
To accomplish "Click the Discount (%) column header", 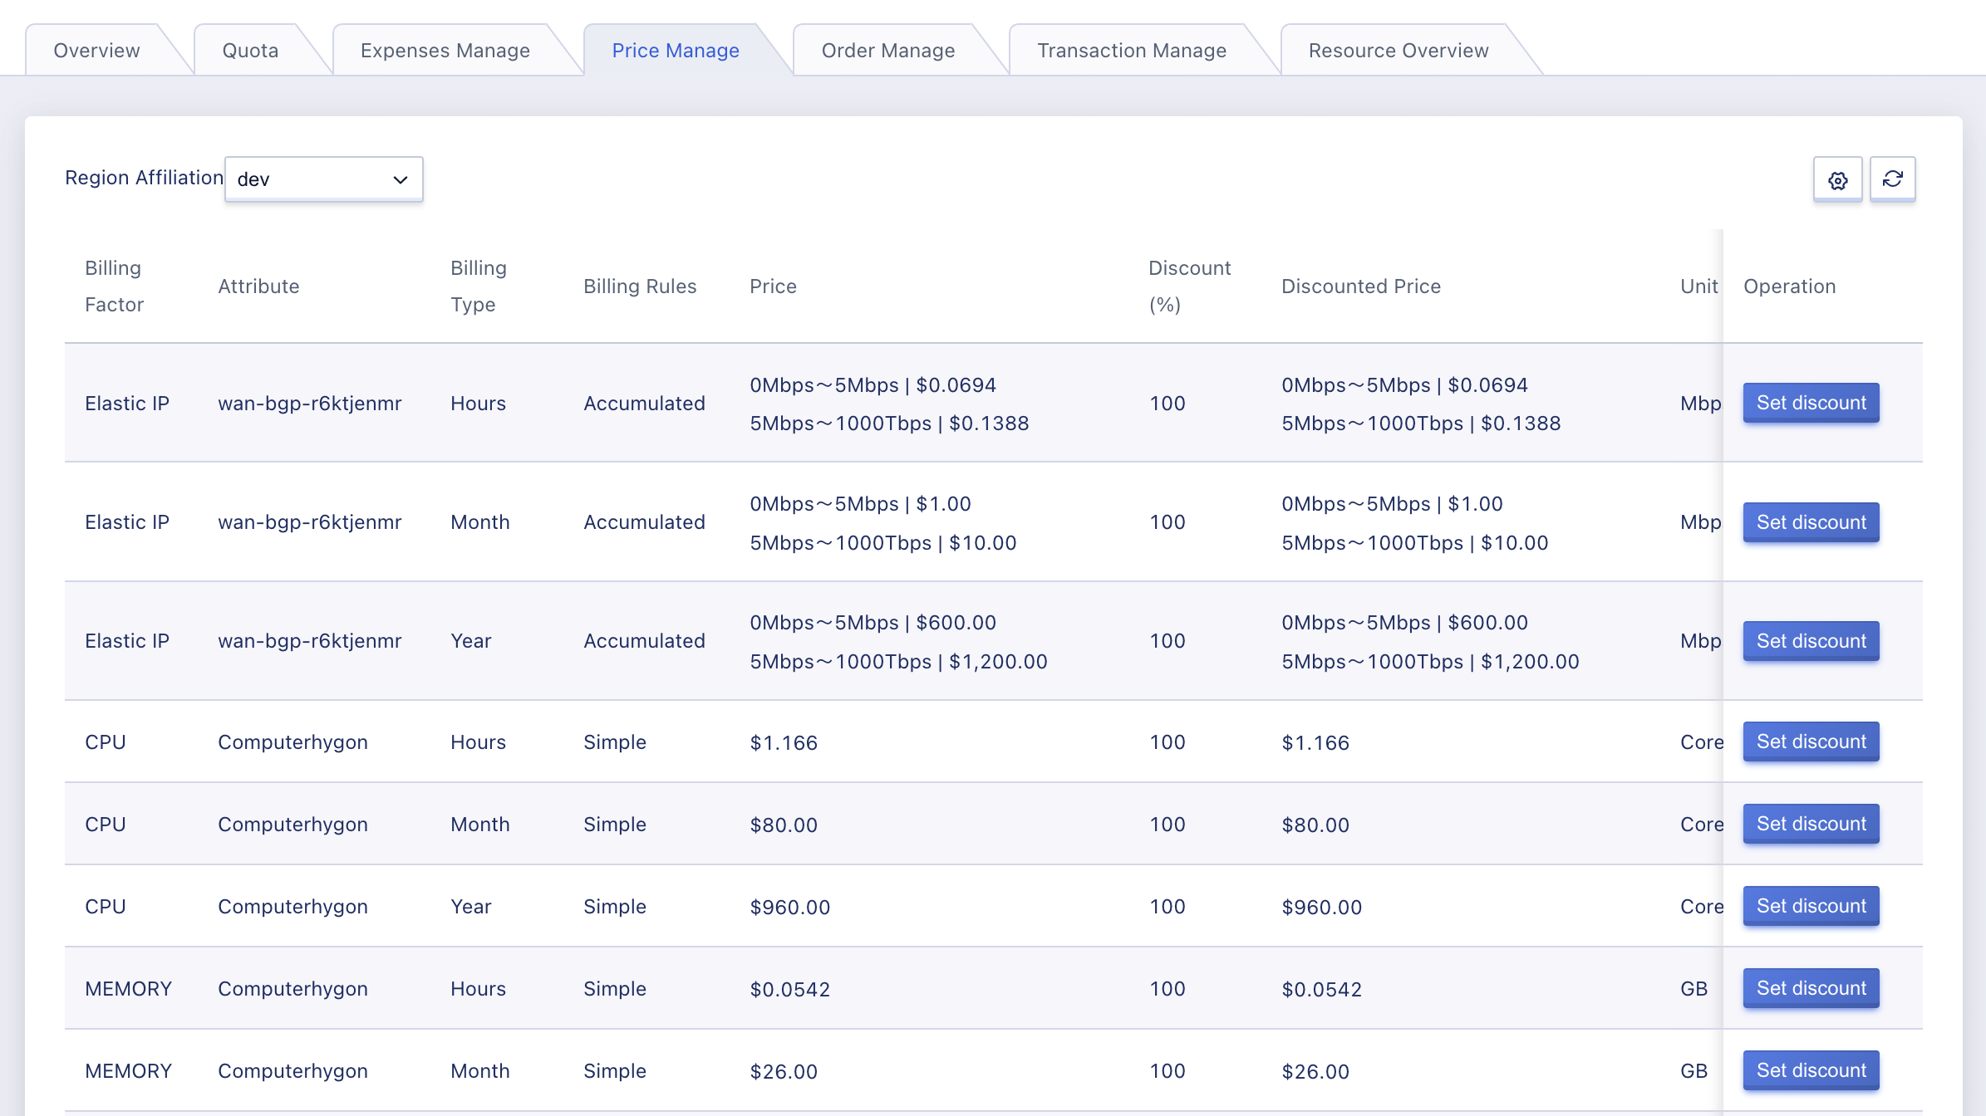I will (1189, 286).
